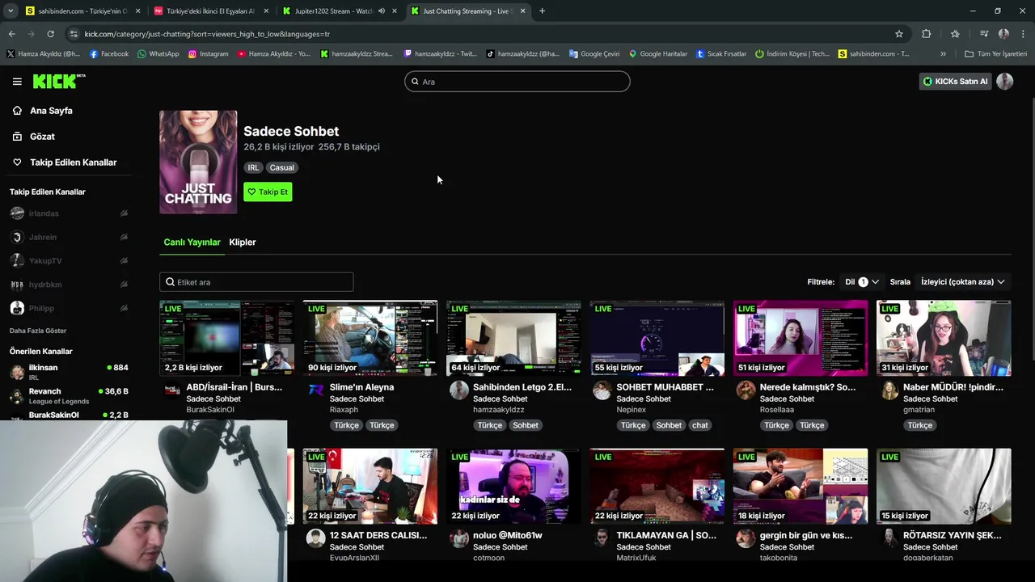Image resolution: width=1035 pixels, height=582 pixels.
Task: Open the SOHBET MUHABBET stream thumbnail
Action: click(657, 338)
